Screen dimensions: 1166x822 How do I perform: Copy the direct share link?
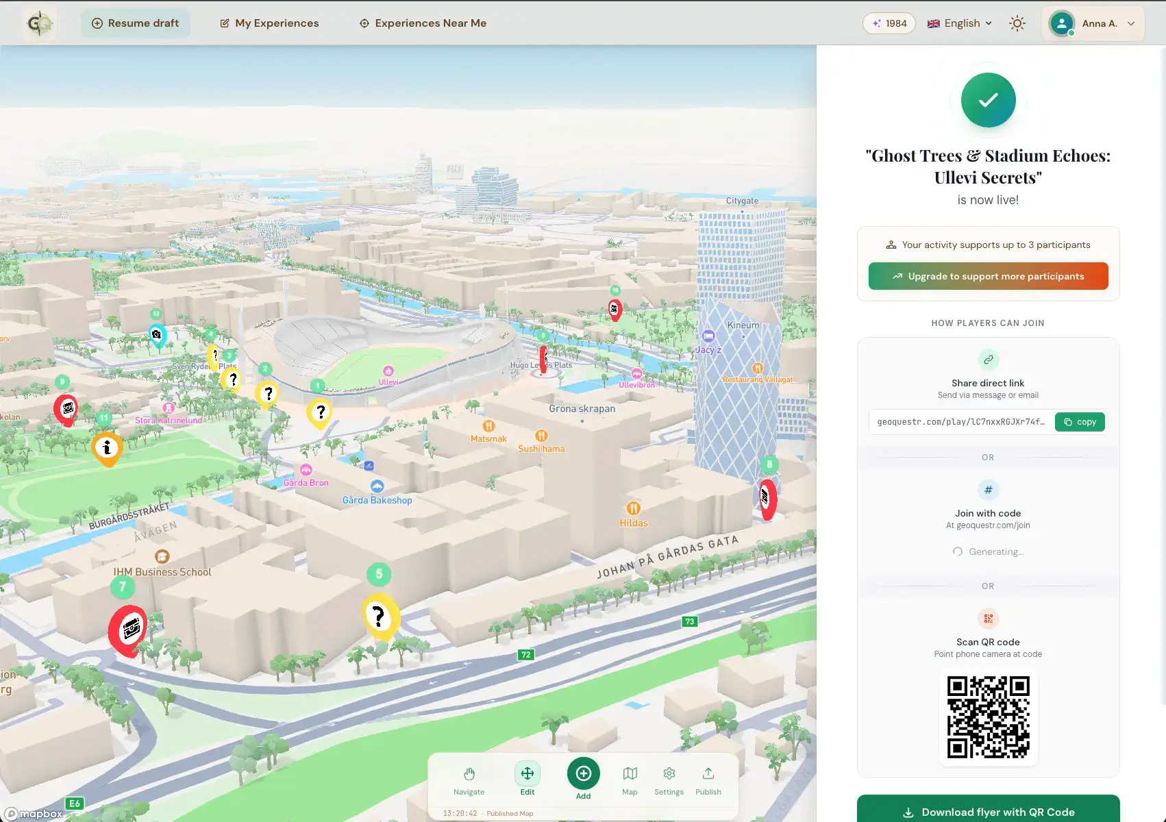tap(1080, 422)
